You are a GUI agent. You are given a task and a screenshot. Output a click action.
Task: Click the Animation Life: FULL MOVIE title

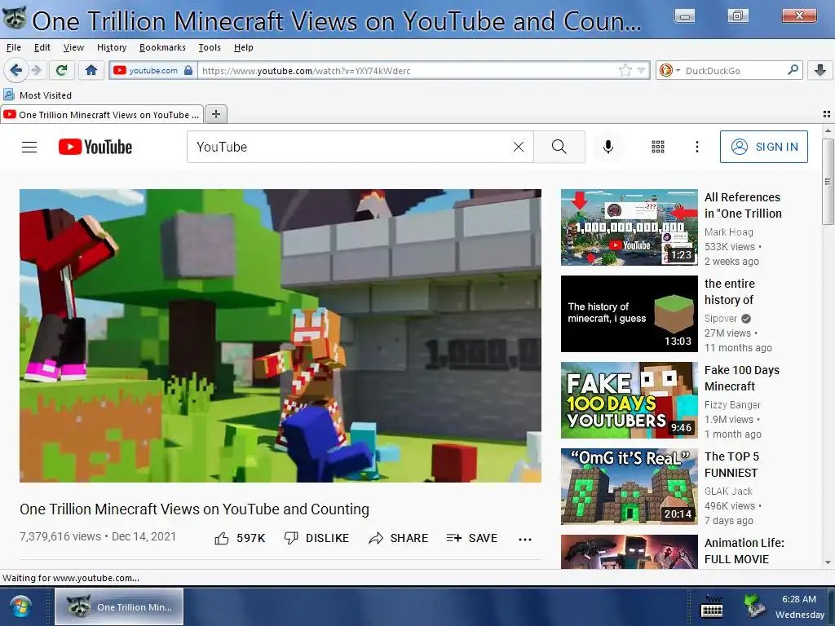[744, 551]
